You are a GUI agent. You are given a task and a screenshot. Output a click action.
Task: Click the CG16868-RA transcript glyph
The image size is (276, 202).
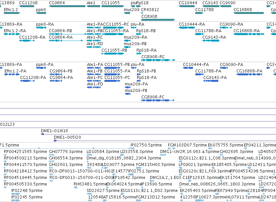(249, 34)
